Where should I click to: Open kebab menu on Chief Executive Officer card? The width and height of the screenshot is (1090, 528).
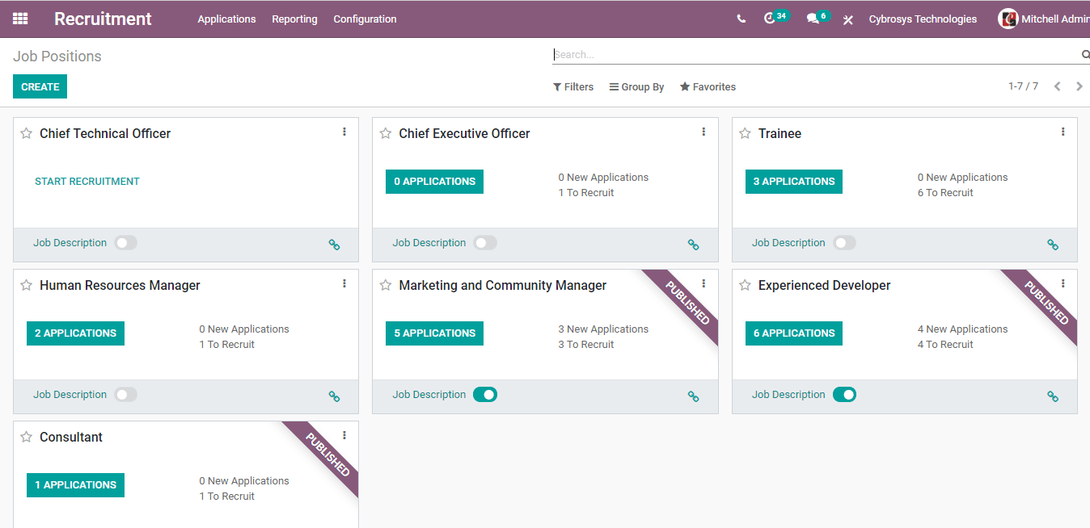click(x=703, y=132)
